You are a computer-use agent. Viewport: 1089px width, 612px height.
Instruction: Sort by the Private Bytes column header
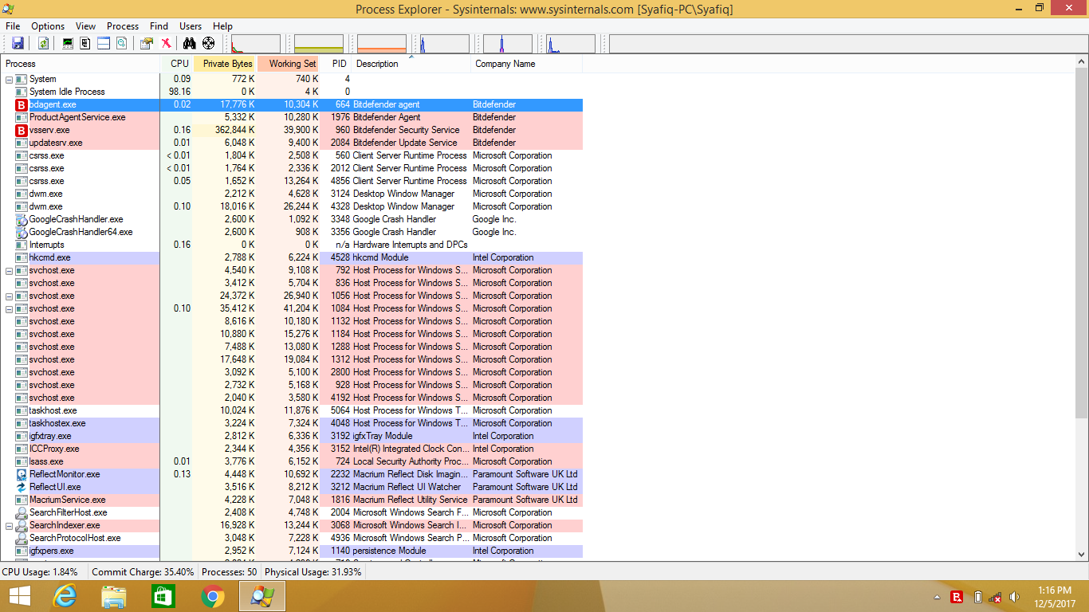(x=226, y=64)
